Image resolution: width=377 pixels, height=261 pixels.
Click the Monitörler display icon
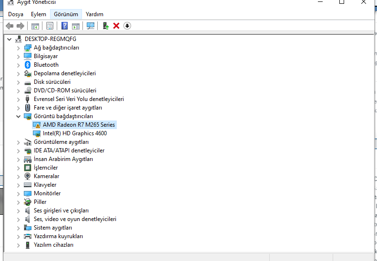28,193
